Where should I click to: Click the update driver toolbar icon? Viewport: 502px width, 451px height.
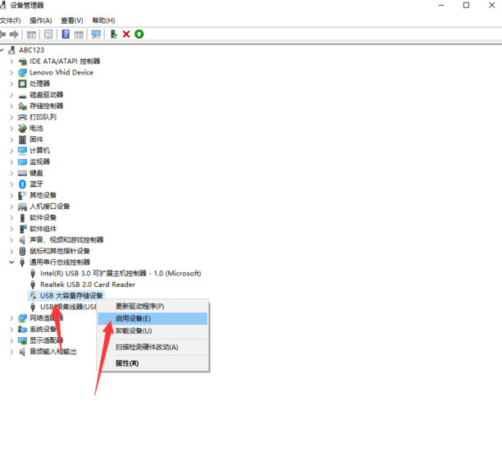(x=114, y=34)
